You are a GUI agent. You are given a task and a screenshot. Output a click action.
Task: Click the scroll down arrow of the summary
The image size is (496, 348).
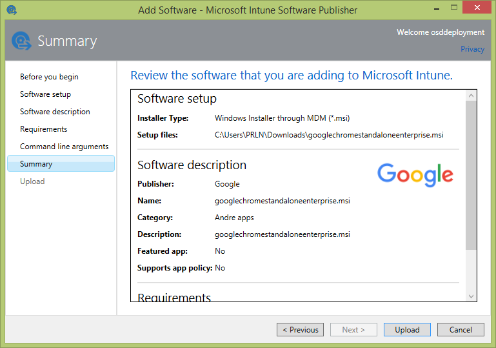[471, 296]
